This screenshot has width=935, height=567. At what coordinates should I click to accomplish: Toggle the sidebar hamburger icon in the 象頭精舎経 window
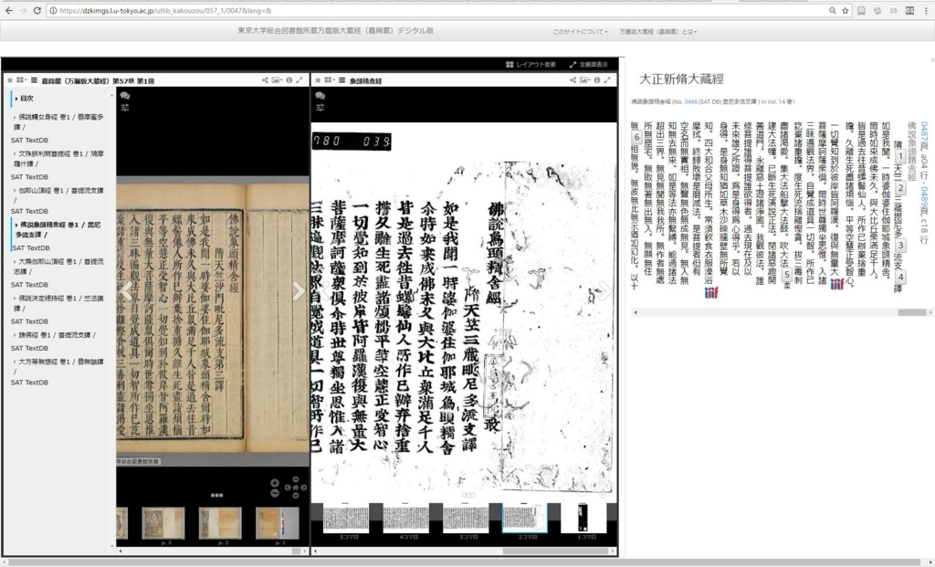(341, 80)
